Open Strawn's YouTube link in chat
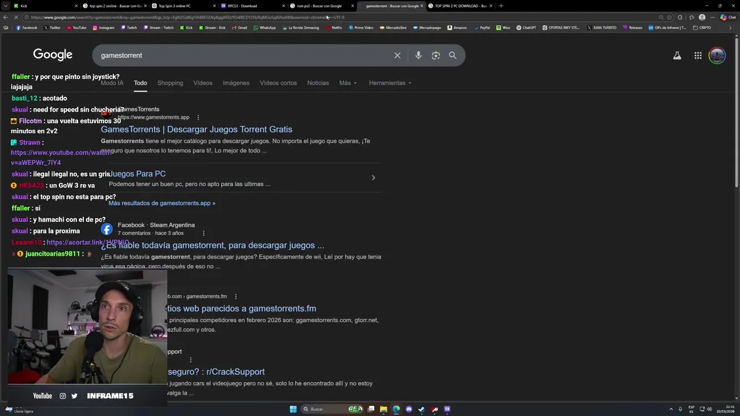Image resolution: width=740 pixels, height=416 pixels. pyautogui.click(x=61, y=158)
